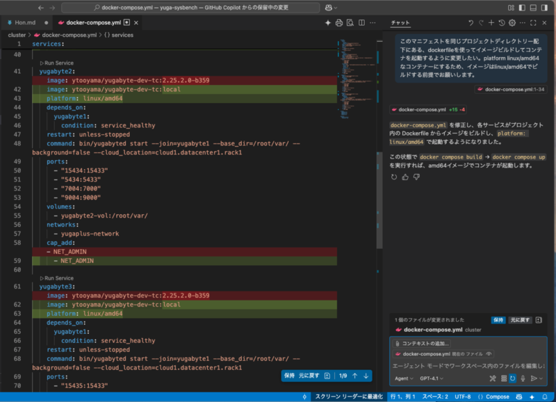Click スクリーン リーダーに最適化 status item
The width and height of the screenshot is (556, 402).
[349, 396]
